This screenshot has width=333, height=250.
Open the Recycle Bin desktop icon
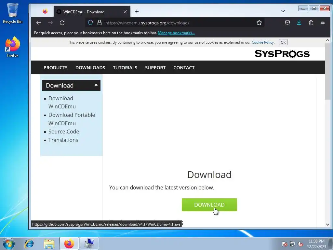click(x=13, y=13)
